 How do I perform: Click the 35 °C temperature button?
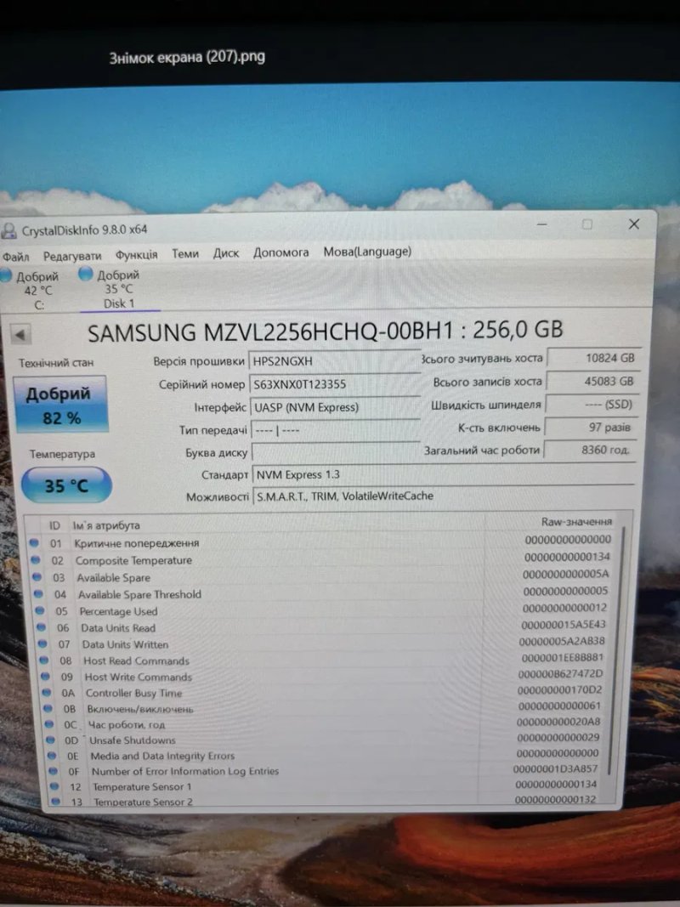pos(66,485)
